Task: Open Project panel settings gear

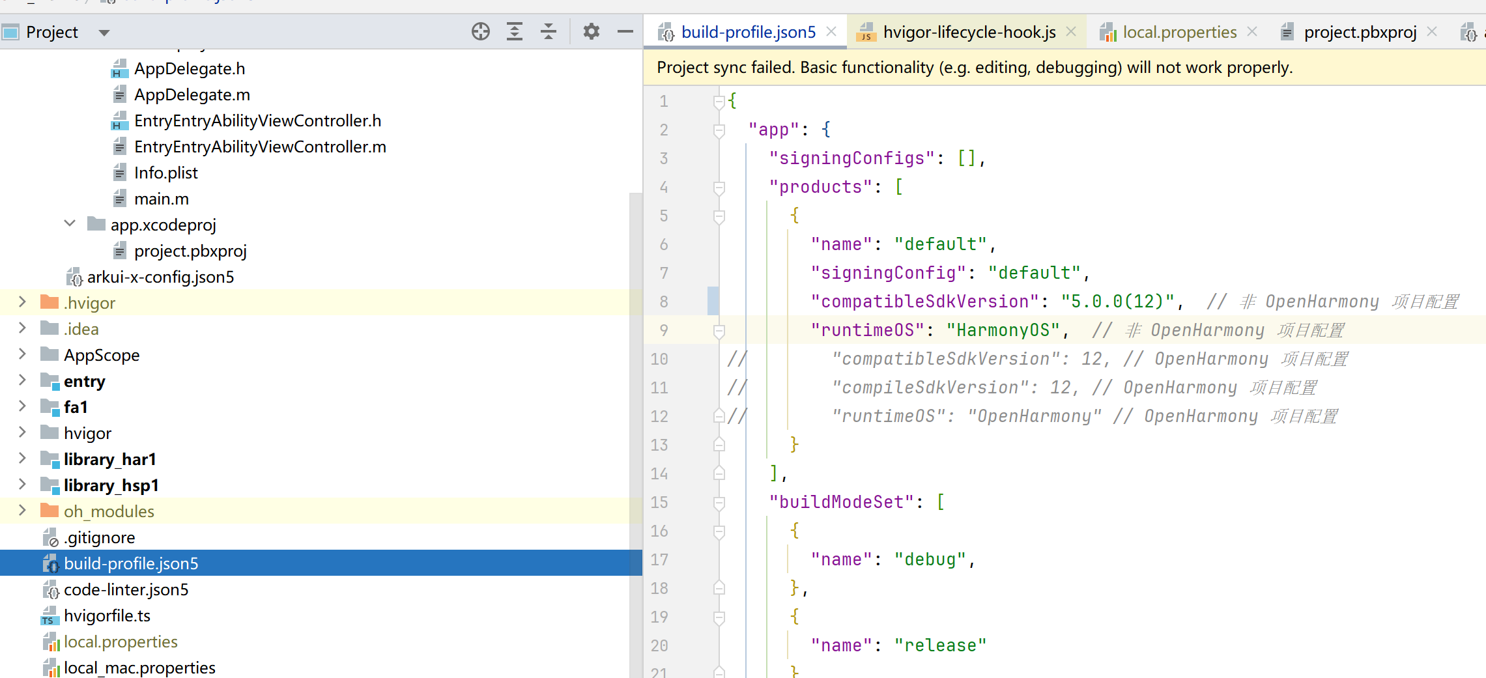Action: point(591,31)
